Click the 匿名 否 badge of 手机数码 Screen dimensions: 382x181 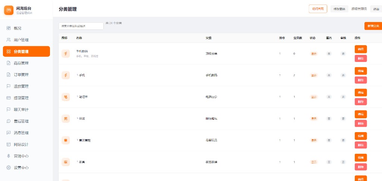click(x=329, y=54)
